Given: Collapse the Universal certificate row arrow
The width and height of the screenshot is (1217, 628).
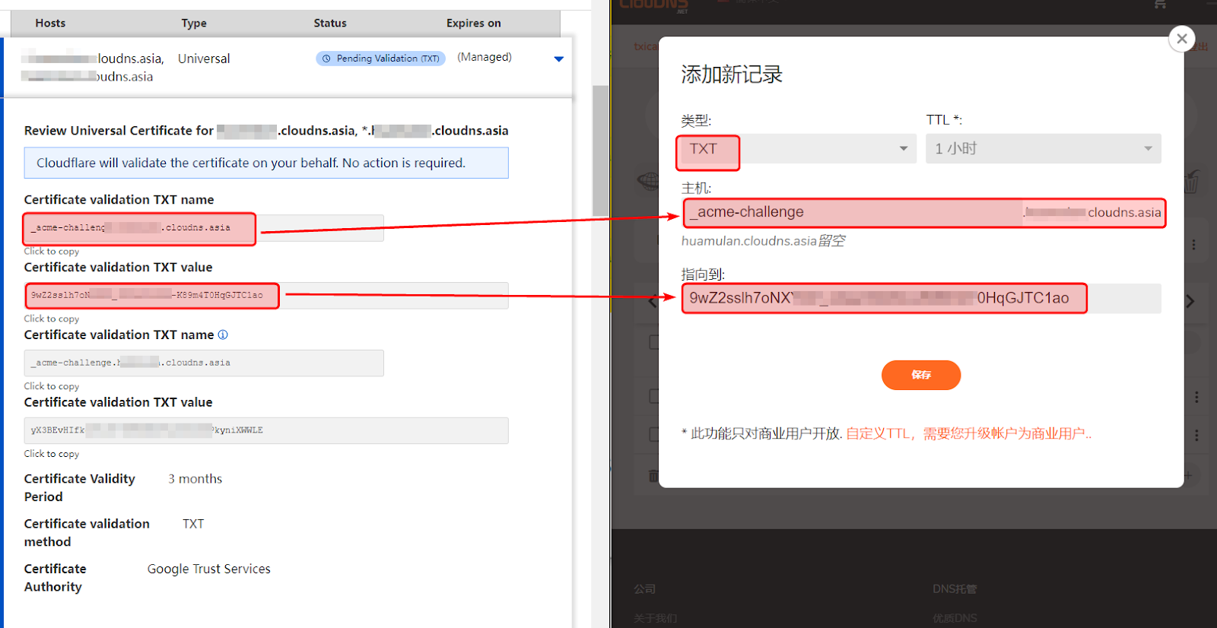Looking at the screenshot, I should (x=559, y=59).
